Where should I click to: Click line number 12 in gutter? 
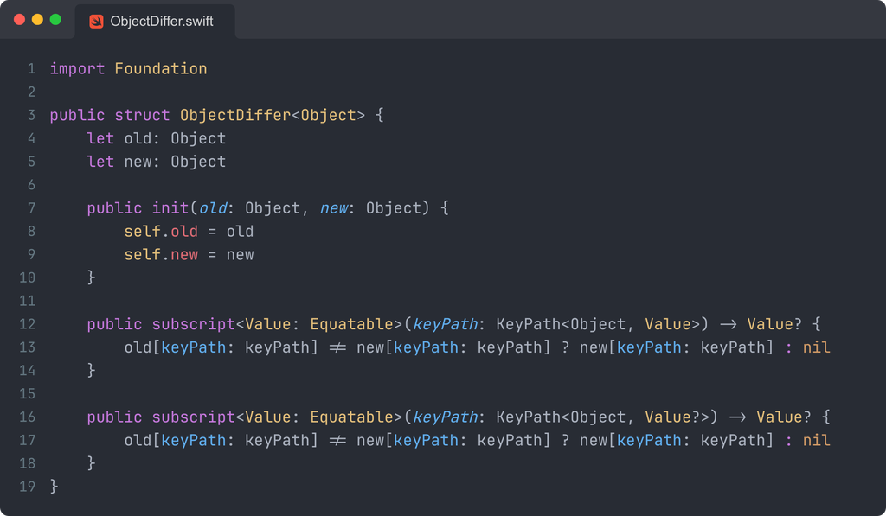(x=27, y=324)
